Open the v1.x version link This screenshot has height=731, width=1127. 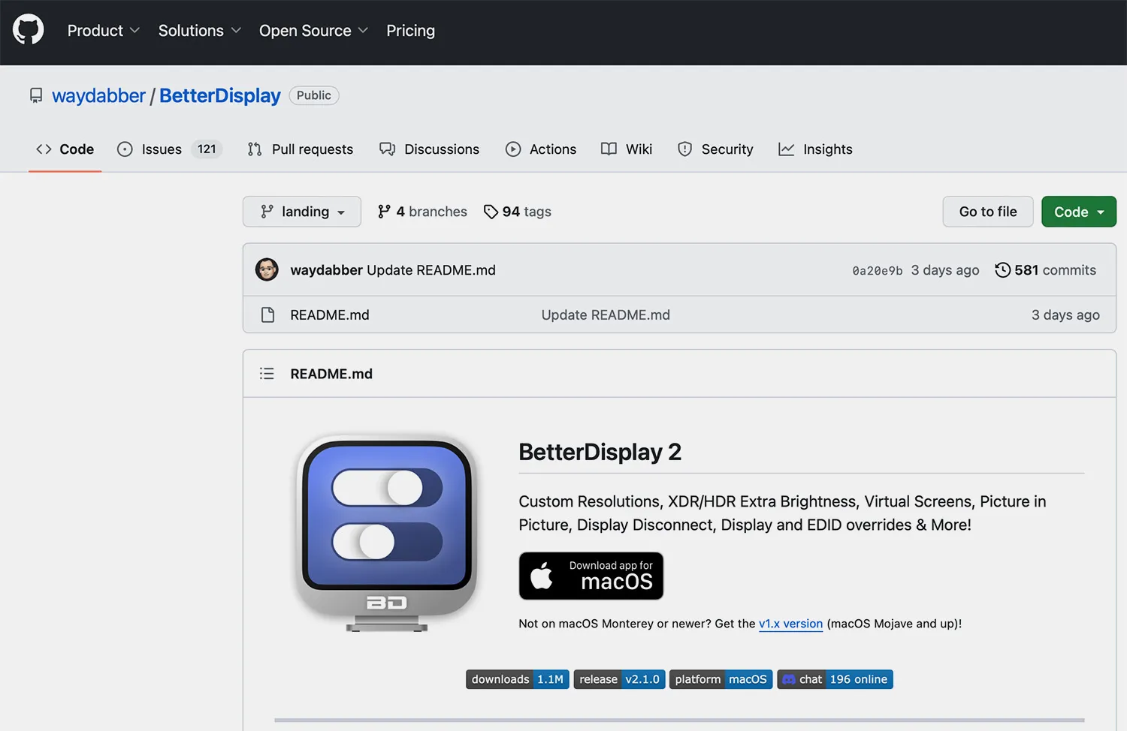coord(790,624)
